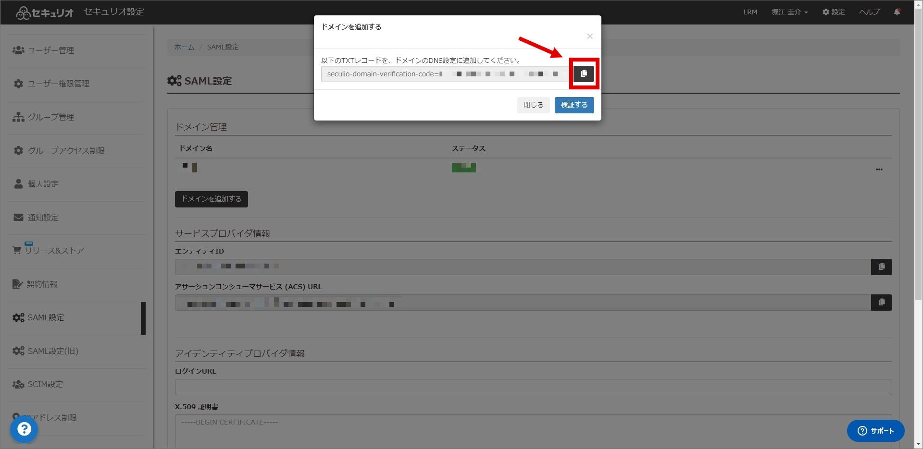Click the エンティティID field

[523, 267]
